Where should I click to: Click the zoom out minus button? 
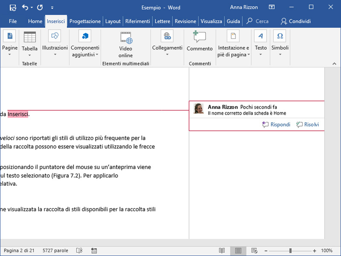pos(266,251)
